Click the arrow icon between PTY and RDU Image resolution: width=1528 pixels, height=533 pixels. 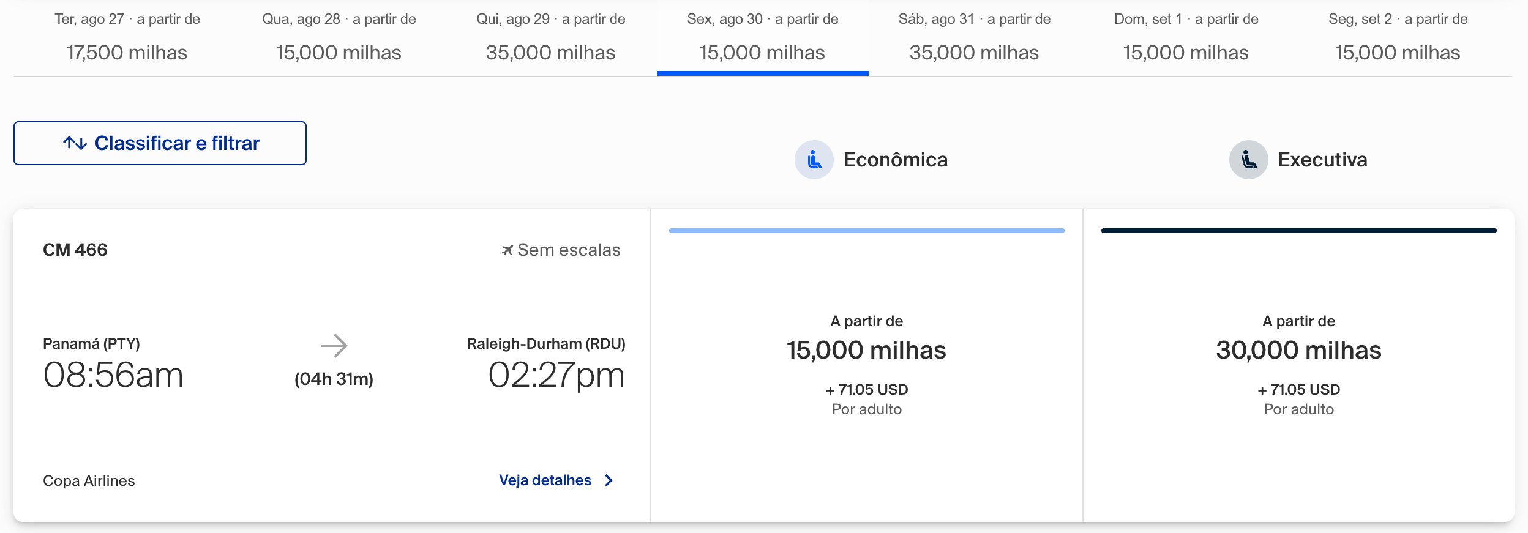(x=334, y=346)
